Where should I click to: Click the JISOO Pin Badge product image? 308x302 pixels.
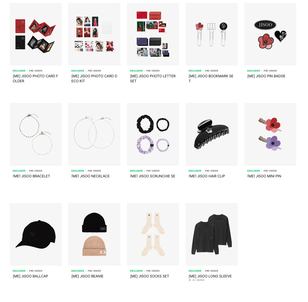point(270,34)
